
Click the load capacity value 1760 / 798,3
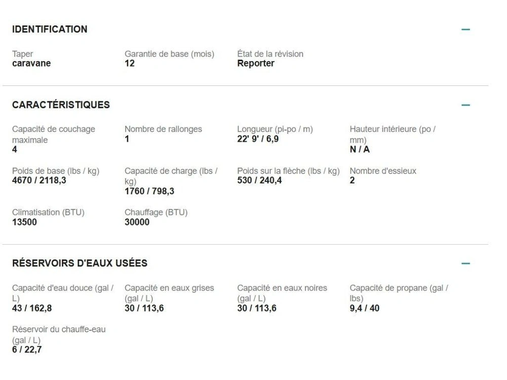pos(149,191)
